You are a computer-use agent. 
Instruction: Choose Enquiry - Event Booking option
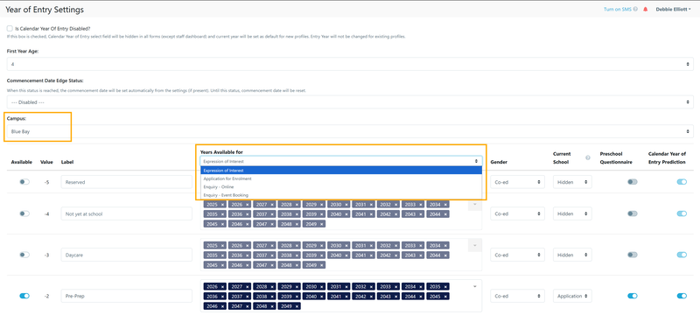[x=341, y=195]
